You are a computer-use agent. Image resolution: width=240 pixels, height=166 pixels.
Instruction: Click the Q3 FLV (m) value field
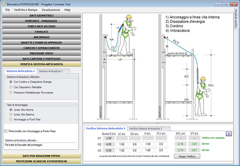click(161, 150)
